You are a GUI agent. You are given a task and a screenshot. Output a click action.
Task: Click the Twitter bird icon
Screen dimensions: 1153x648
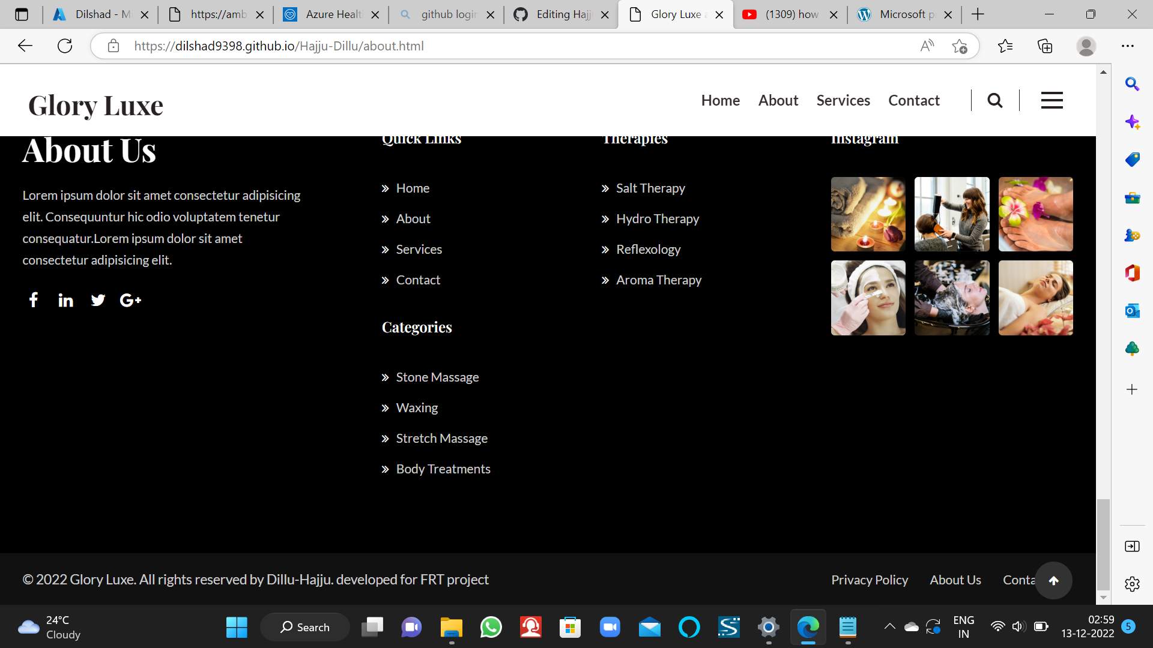pyautogui.click(x=98, y=300)
